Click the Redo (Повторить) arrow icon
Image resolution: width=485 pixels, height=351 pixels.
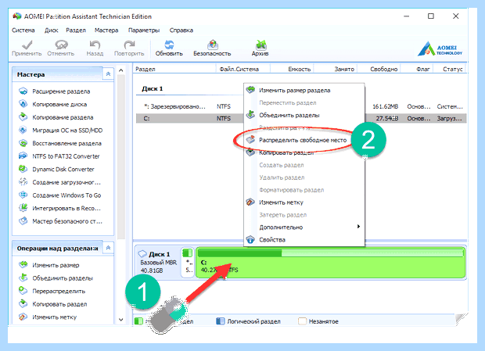tap(129, 45)
